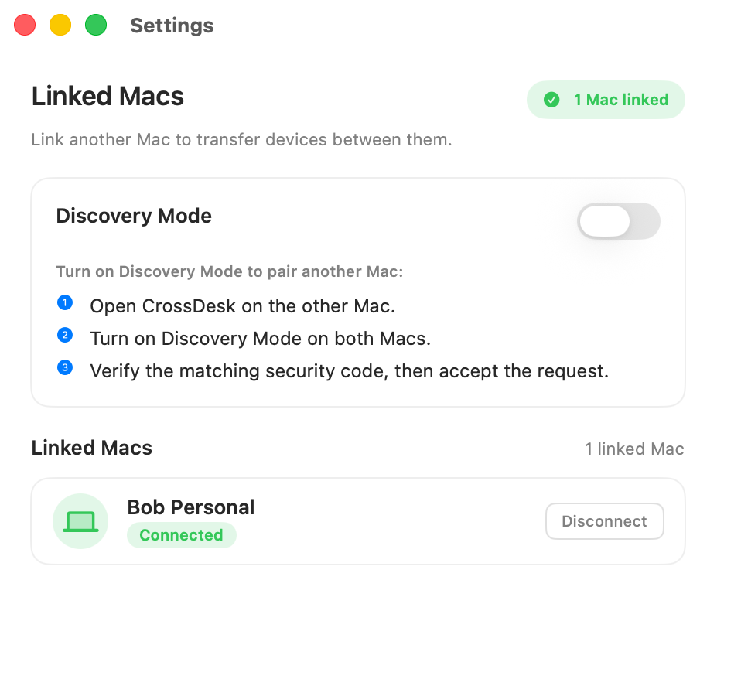Image resolution: width=741 pixels, height=696 pixels.
Task: Click the green full-screen window button
Action: pos(96,25)
